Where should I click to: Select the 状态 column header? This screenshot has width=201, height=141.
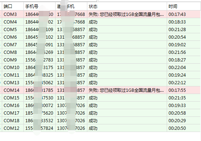pos(127,6)
